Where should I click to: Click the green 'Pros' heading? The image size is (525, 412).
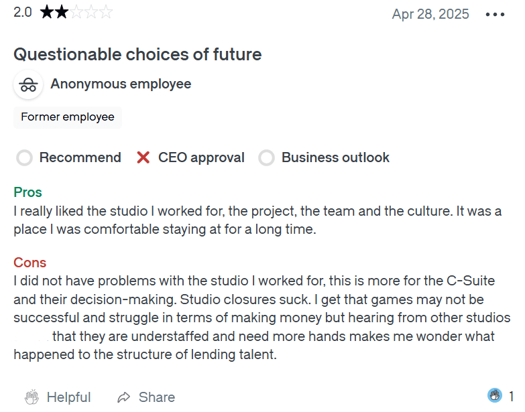point(27,193)
